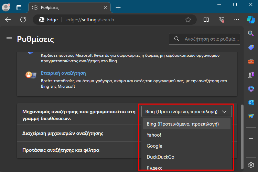
Task: Close the Ρυθμίσεις tab
Action: tap(106, 8)
